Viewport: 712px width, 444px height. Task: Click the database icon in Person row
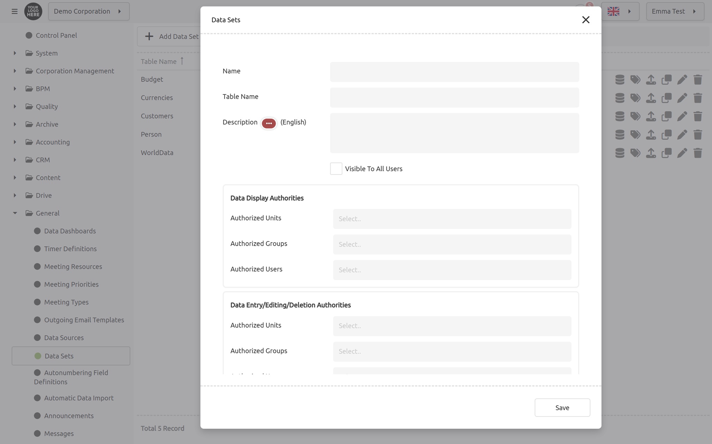point(620,135)
